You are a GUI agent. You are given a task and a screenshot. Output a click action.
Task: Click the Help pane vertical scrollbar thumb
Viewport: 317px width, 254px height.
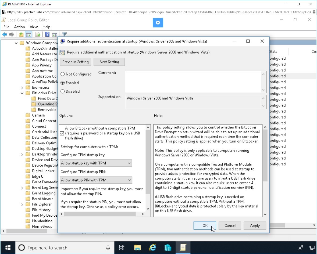(265, 155)
